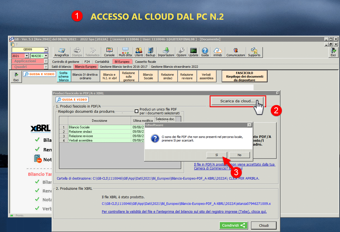Click the Descrizione column header

click(x=100, y=121)
